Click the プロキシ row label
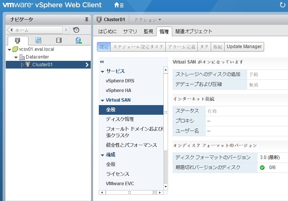The image size is (288, 201). tap(185, 121)
